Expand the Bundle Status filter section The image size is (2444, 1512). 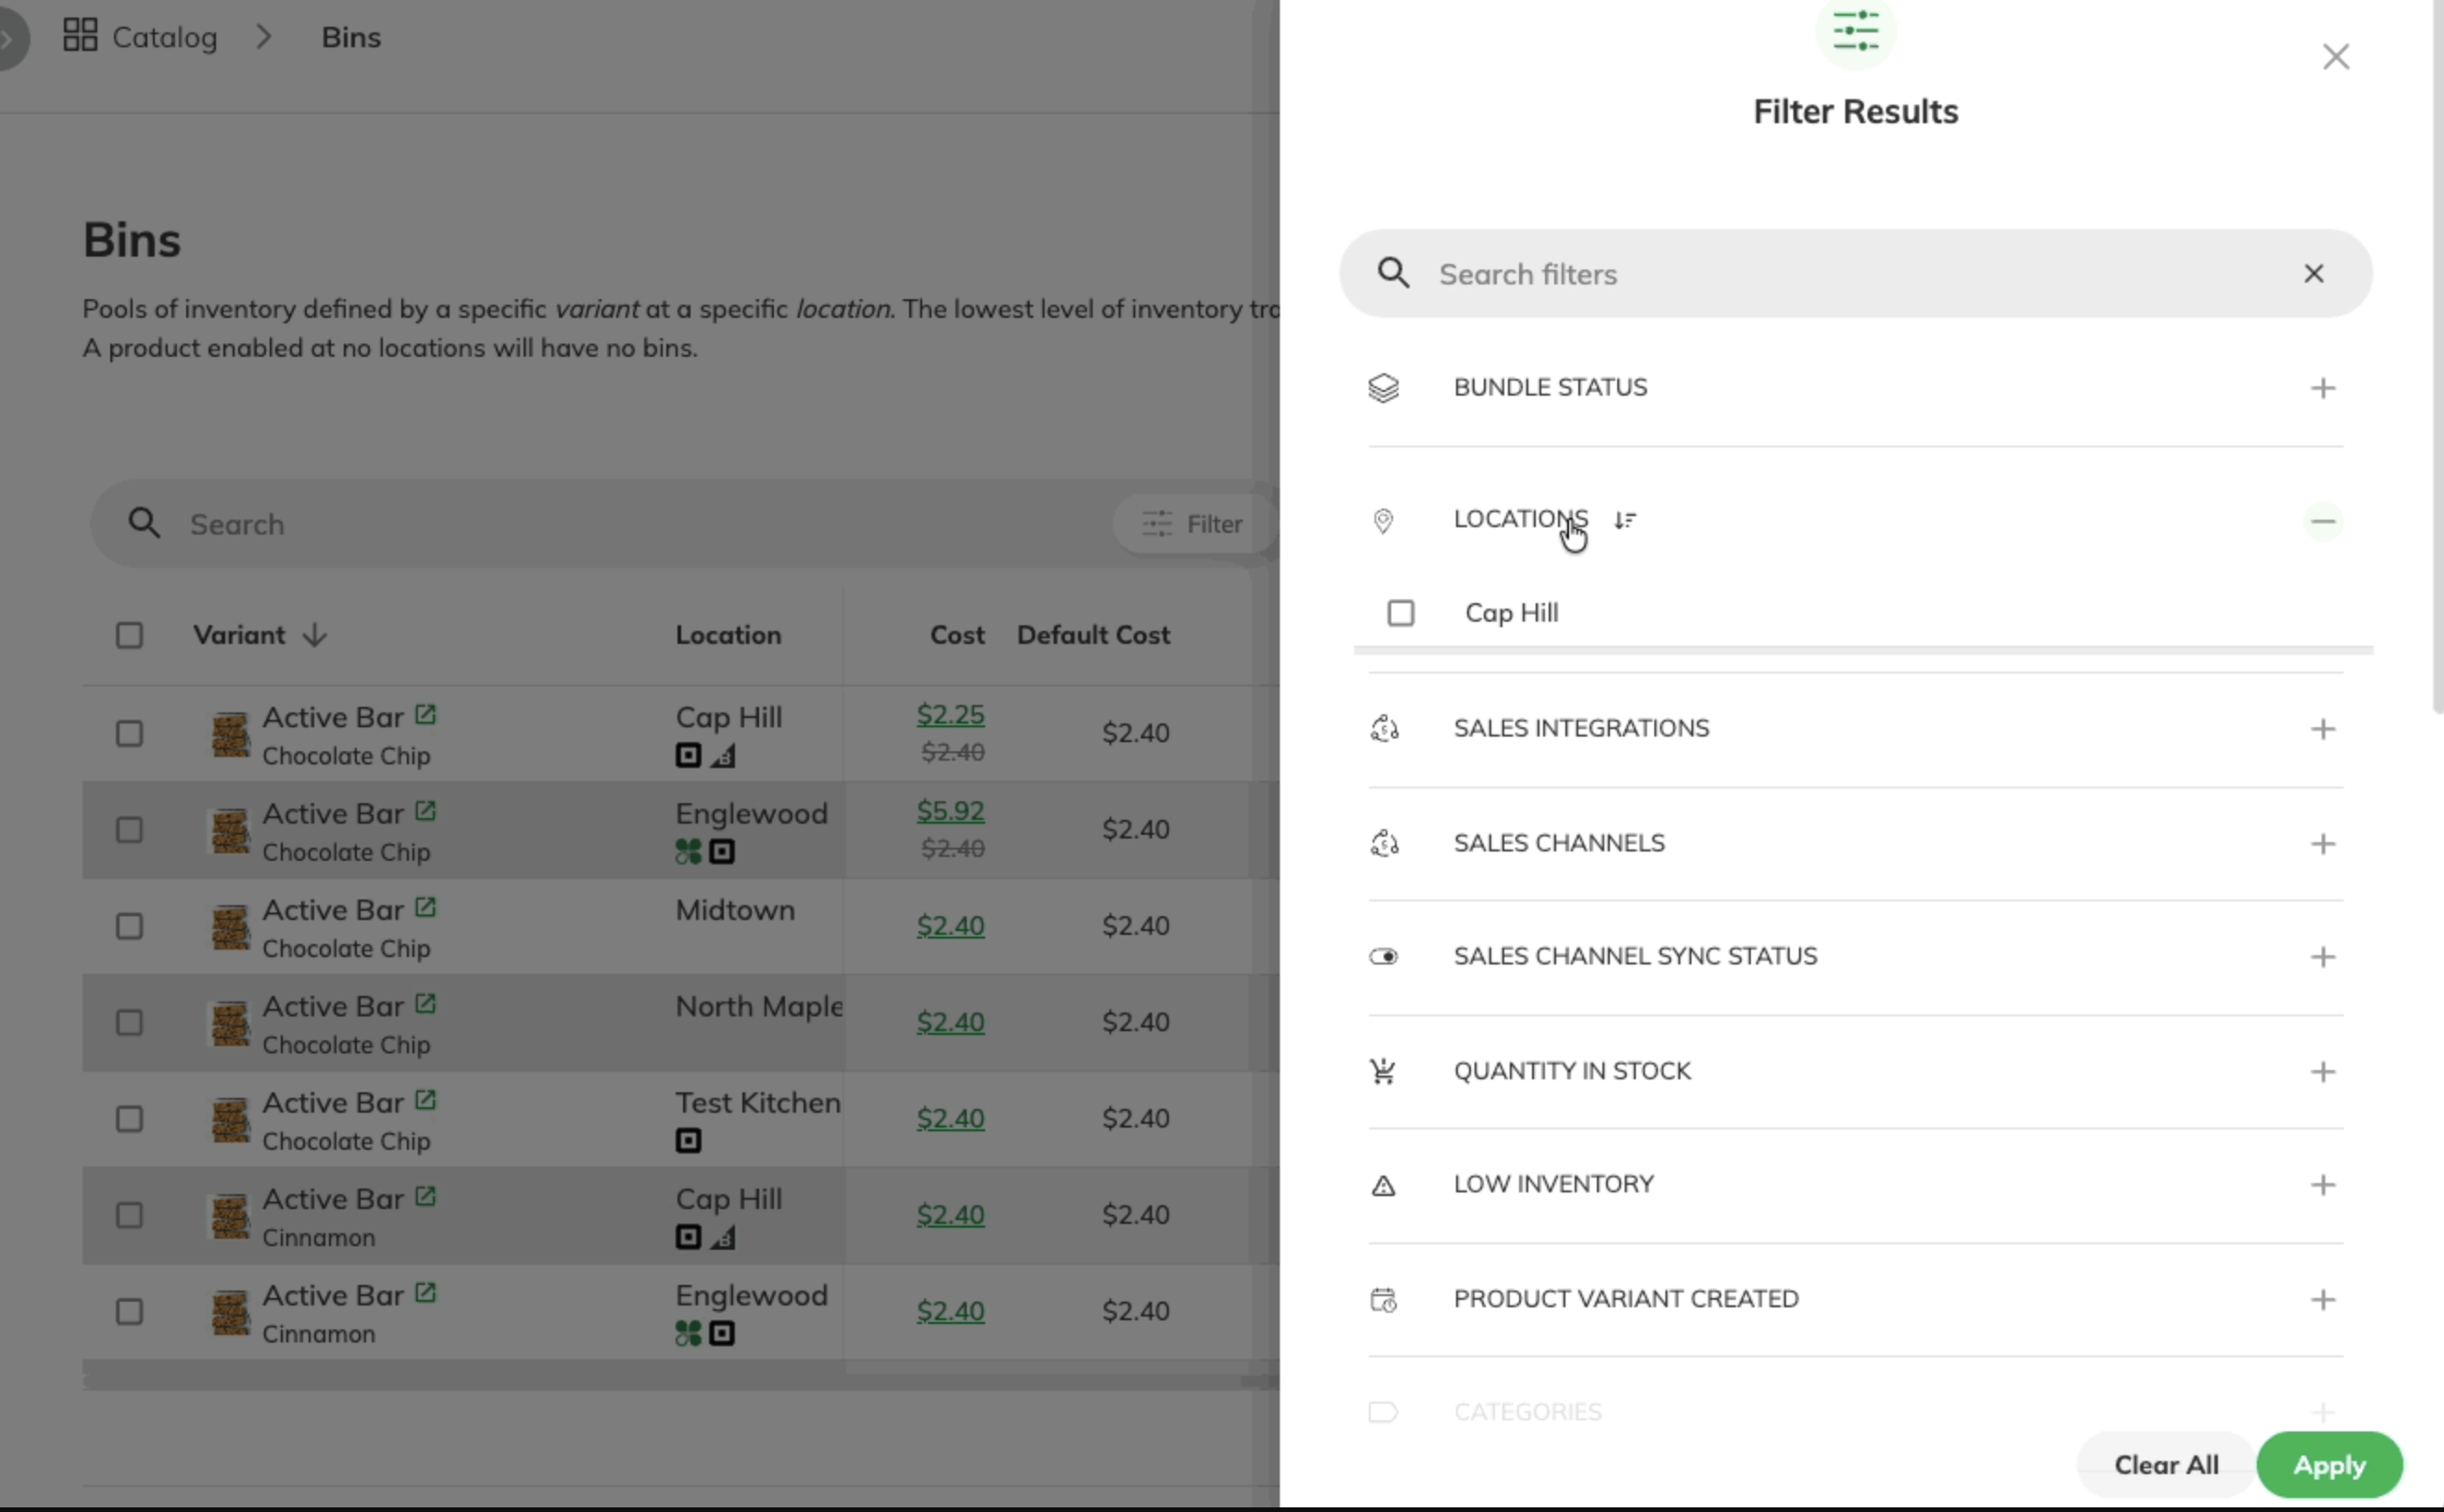coord(2322,388)
